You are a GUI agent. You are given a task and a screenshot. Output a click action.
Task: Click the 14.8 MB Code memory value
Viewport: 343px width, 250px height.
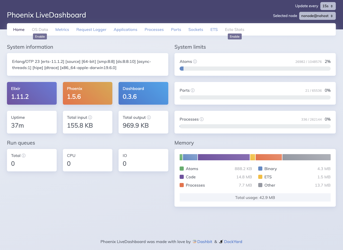tap(244, 177)
